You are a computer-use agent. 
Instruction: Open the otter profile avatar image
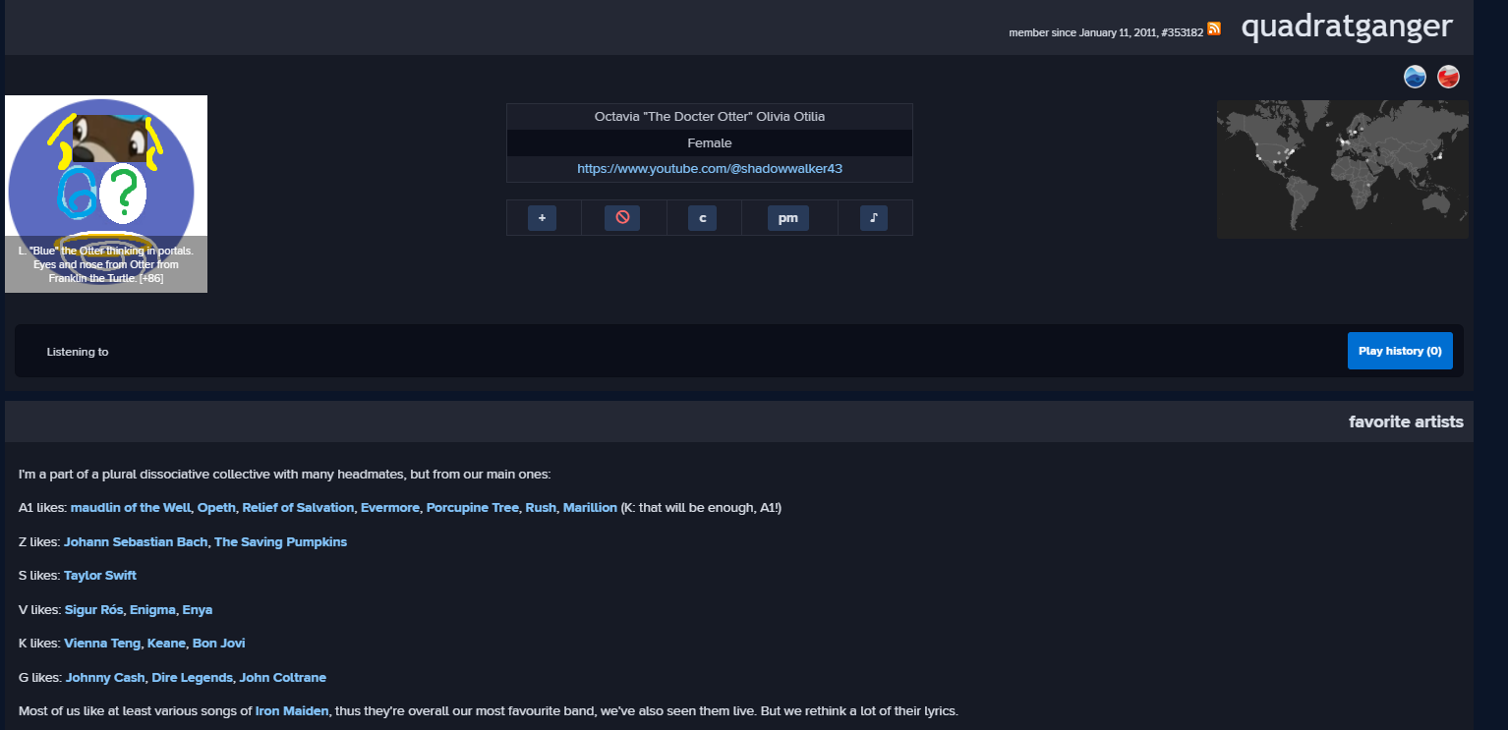point(106,194)
